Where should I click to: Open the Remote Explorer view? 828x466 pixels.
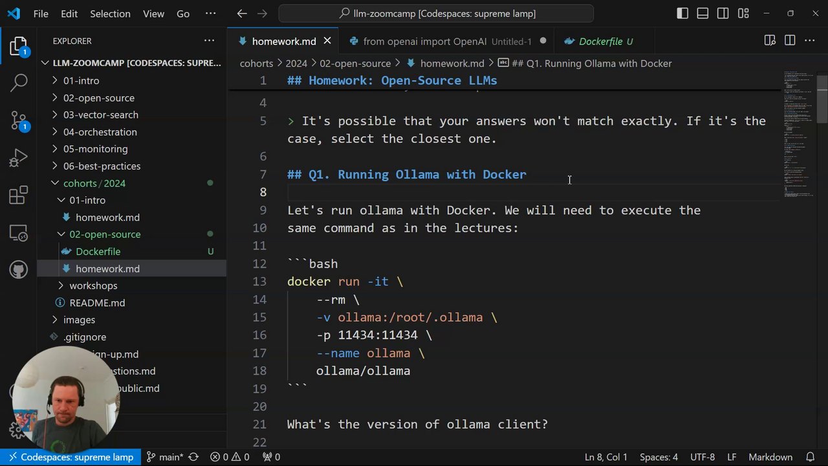pyautogui.click(x=19, y=232)
